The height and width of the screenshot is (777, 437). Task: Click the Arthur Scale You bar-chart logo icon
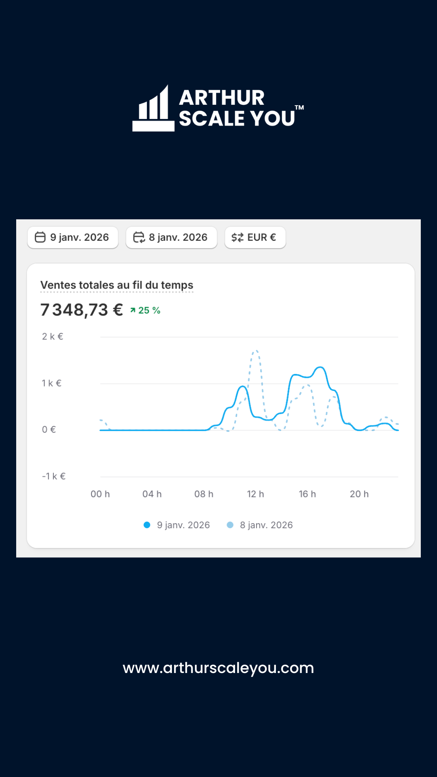(x=153, y=108)
